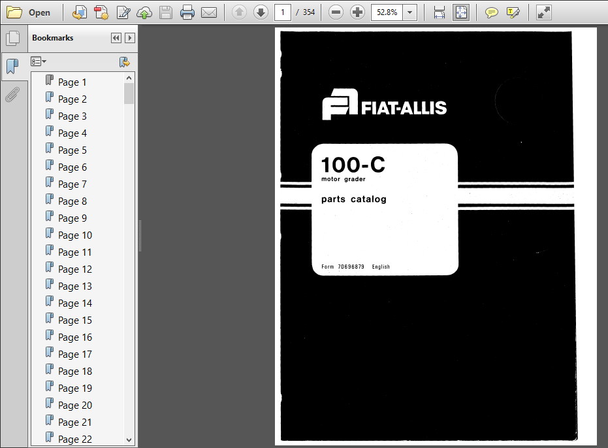Viewport: 608px width, 448px height.
Task: Click the Save floppy disk icon
Action: tap(166, 12)
